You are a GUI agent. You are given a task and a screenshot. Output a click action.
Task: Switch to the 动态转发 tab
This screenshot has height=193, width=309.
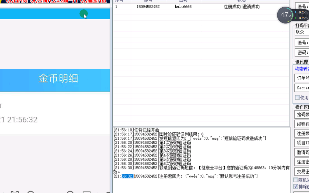point(301,69)
